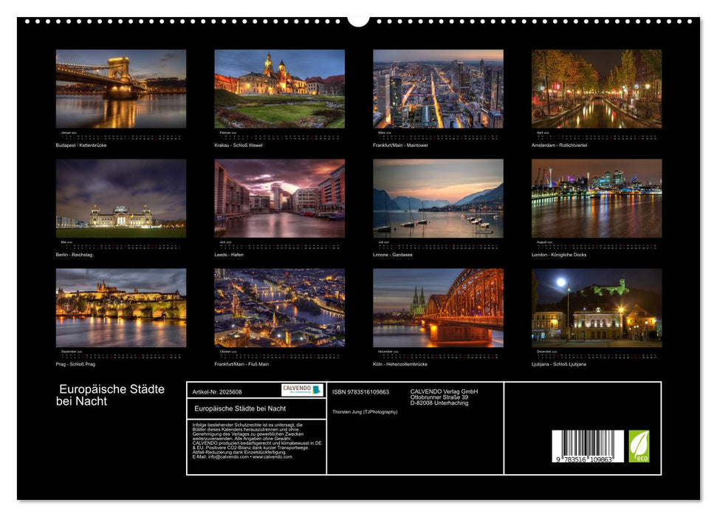Select the Thorsten Jung (TJPhotography) author name
The image size is (717, 517).
coord(365,411)
